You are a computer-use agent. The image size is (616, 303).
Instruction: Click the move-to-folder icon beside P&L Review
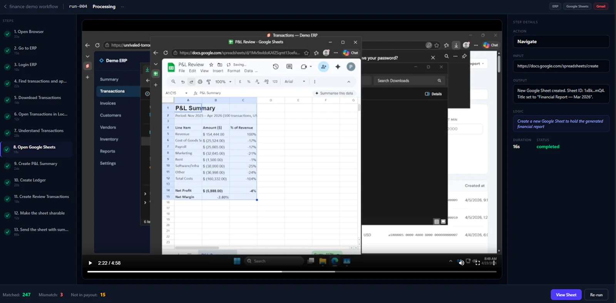220,65
